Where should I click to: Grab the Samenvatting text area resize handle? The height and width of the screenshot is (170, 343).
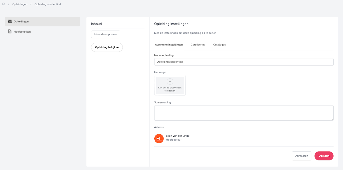point(332,119)
